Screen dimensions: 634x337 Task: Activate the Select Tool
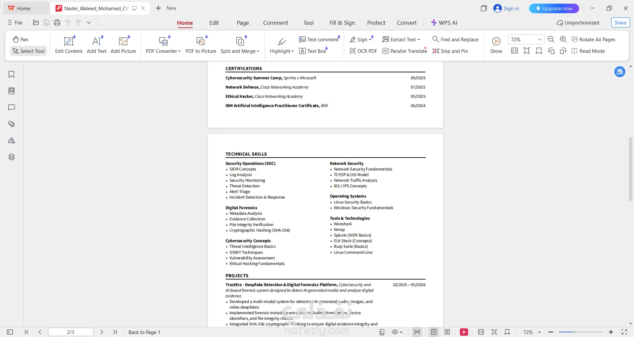click(29, 51)
